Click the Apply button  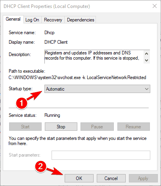(143, 178)
